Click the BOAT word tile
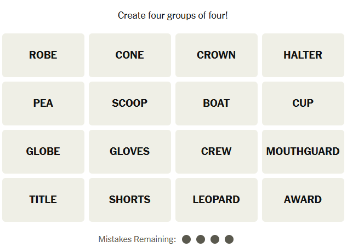This screenshot has height=247, width=347. tap(217, 104)
